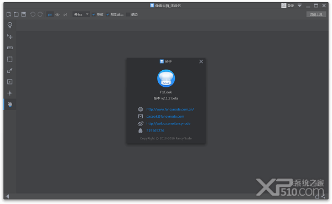Click the speaker icon in the status bar

(7, 196)
